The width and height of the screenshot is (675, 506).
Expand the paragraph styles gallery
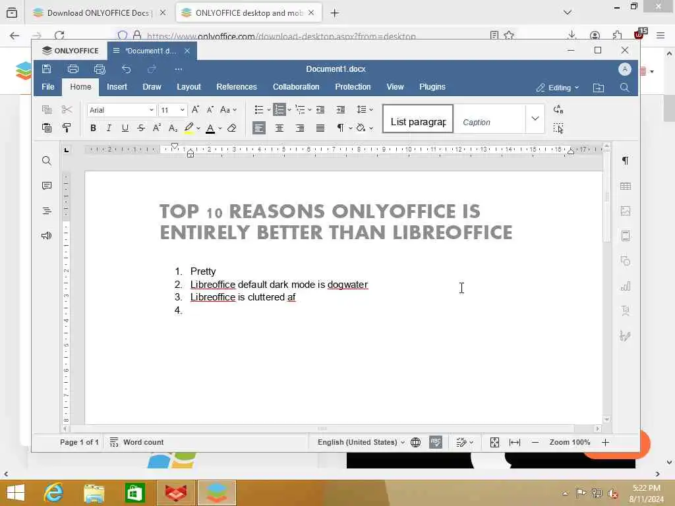click(535, 119)
